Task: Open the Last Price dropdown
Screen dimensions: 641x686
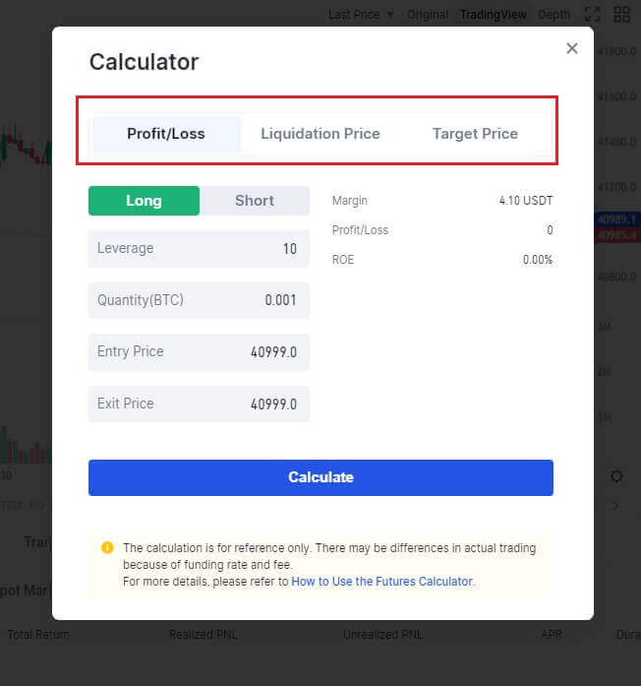Action: pyautogui.click(x=361, y=15)
